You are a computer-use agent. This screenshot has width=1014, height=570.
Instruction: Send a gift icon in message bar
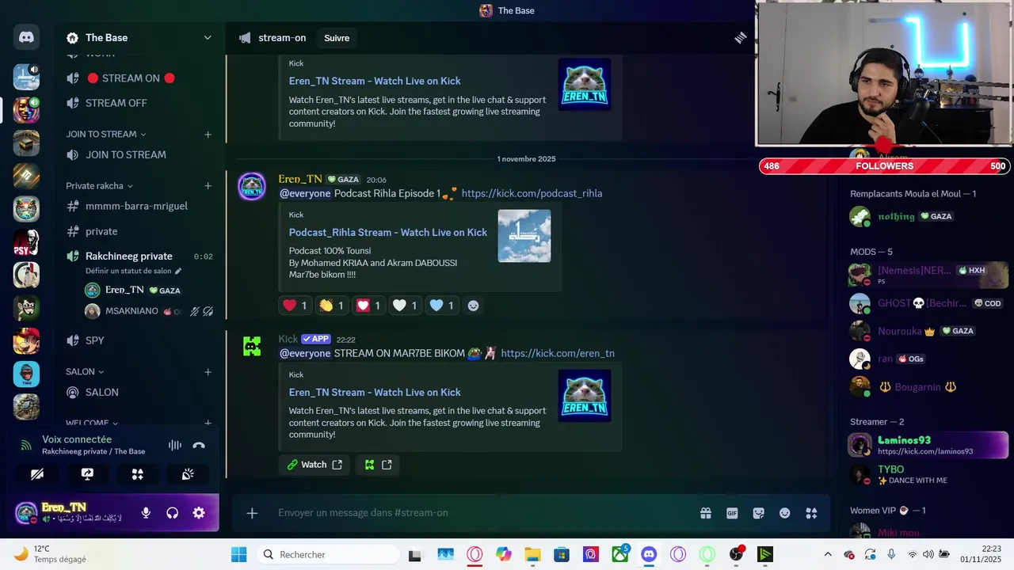point(706,513)
